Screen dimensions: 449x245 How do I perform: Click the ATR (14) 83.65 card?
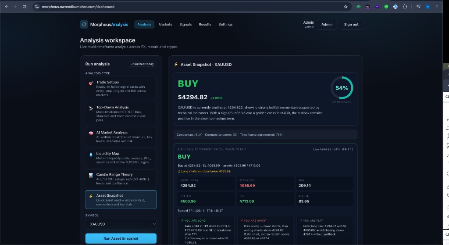click(x=324, y=199)
